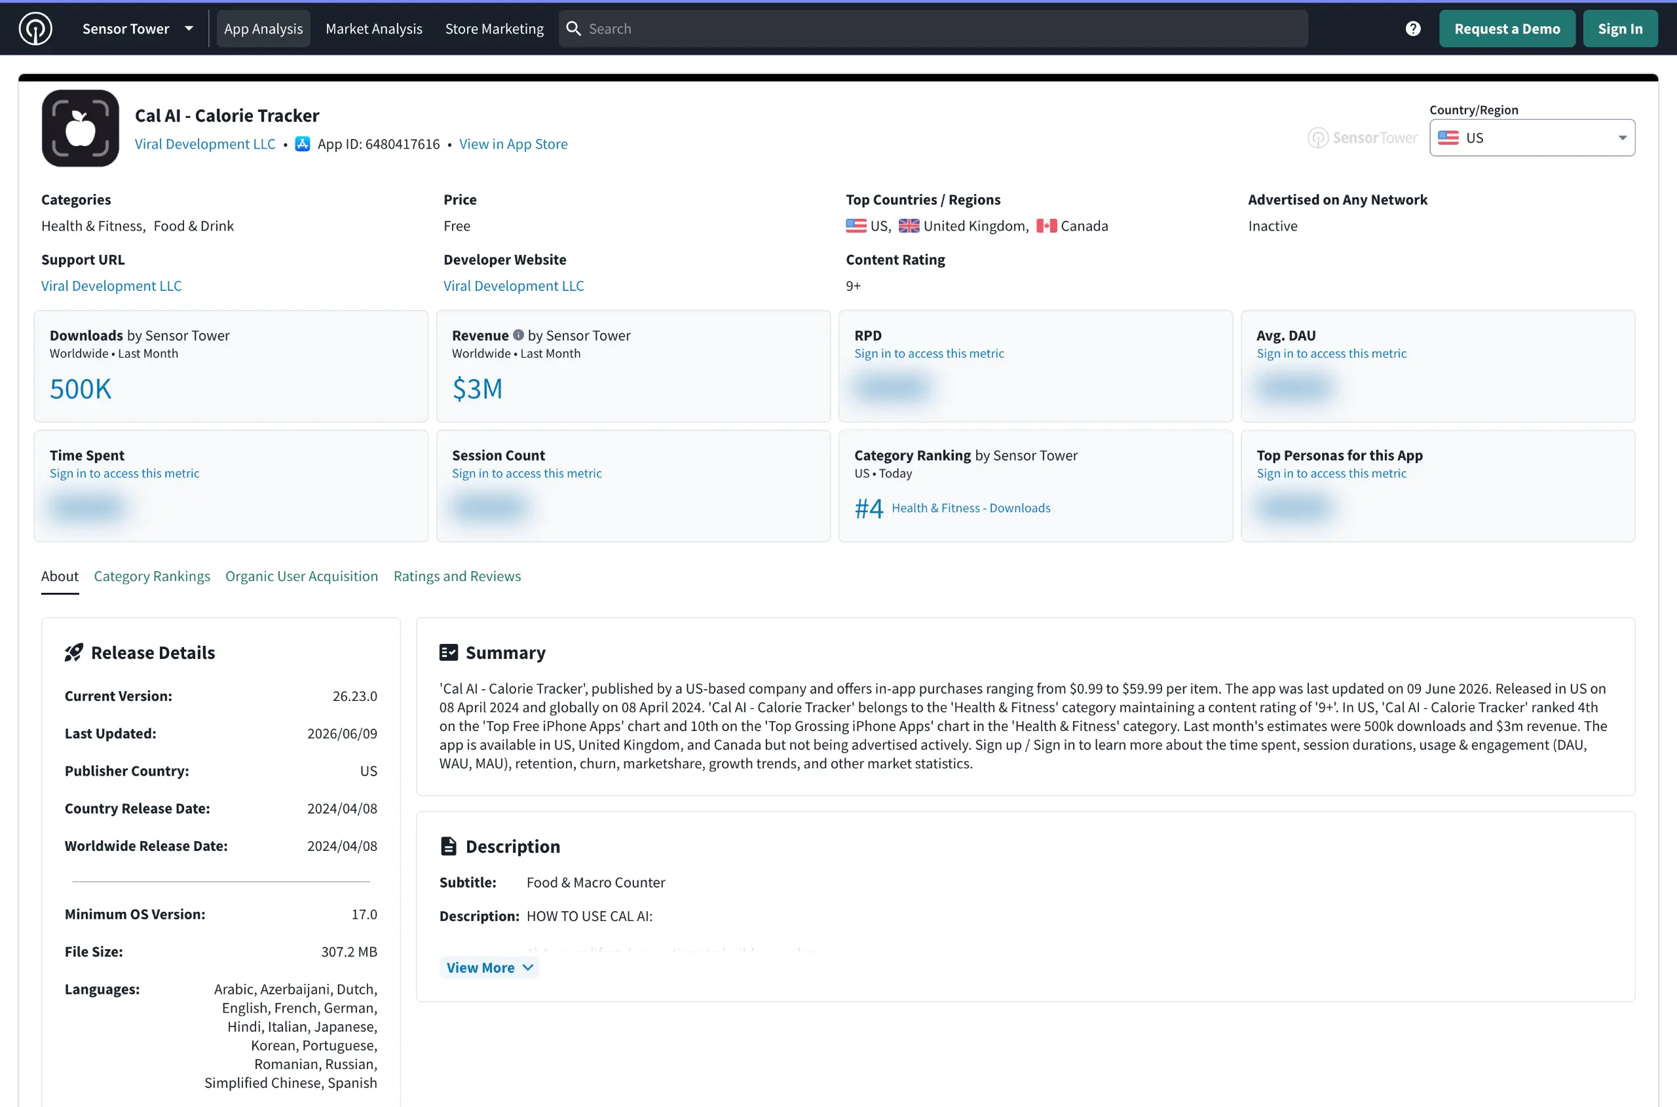This screenshot has width=1677, height=1107.
Task: Sign in to access Session Count metric
Action: pos(527,474)
